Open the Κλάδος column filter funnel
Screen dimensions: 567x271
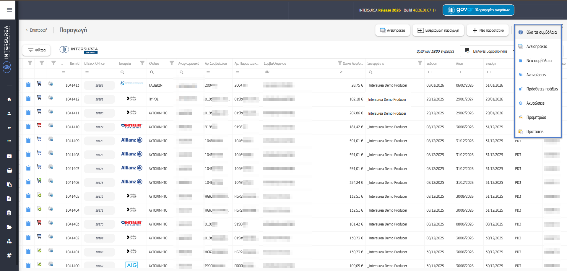pyautogui.click(x=172, y=63)
